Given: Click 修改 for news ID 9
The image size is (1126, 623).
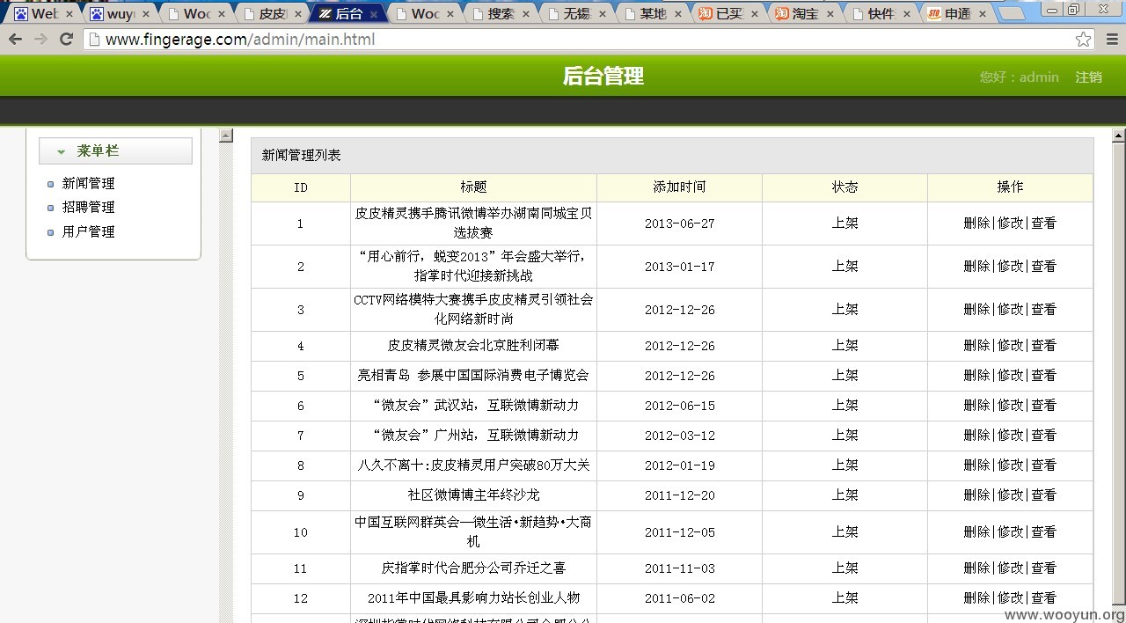Looking at the screenshot, I should coord(1010,495).
